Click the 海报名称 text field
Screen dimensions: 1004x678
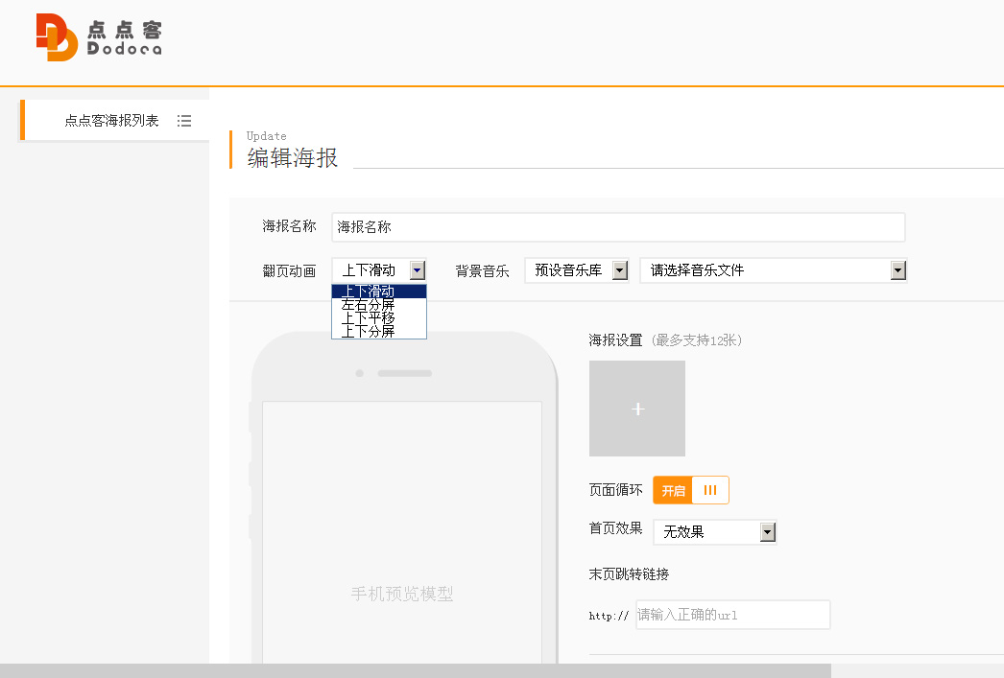pos(617,227)
